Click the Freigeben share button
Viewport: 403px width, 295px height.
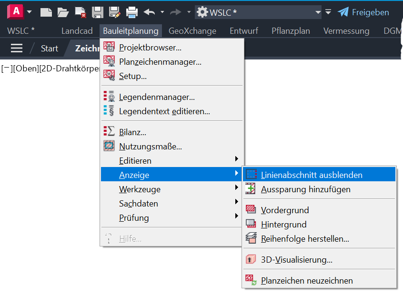(363, 12)
